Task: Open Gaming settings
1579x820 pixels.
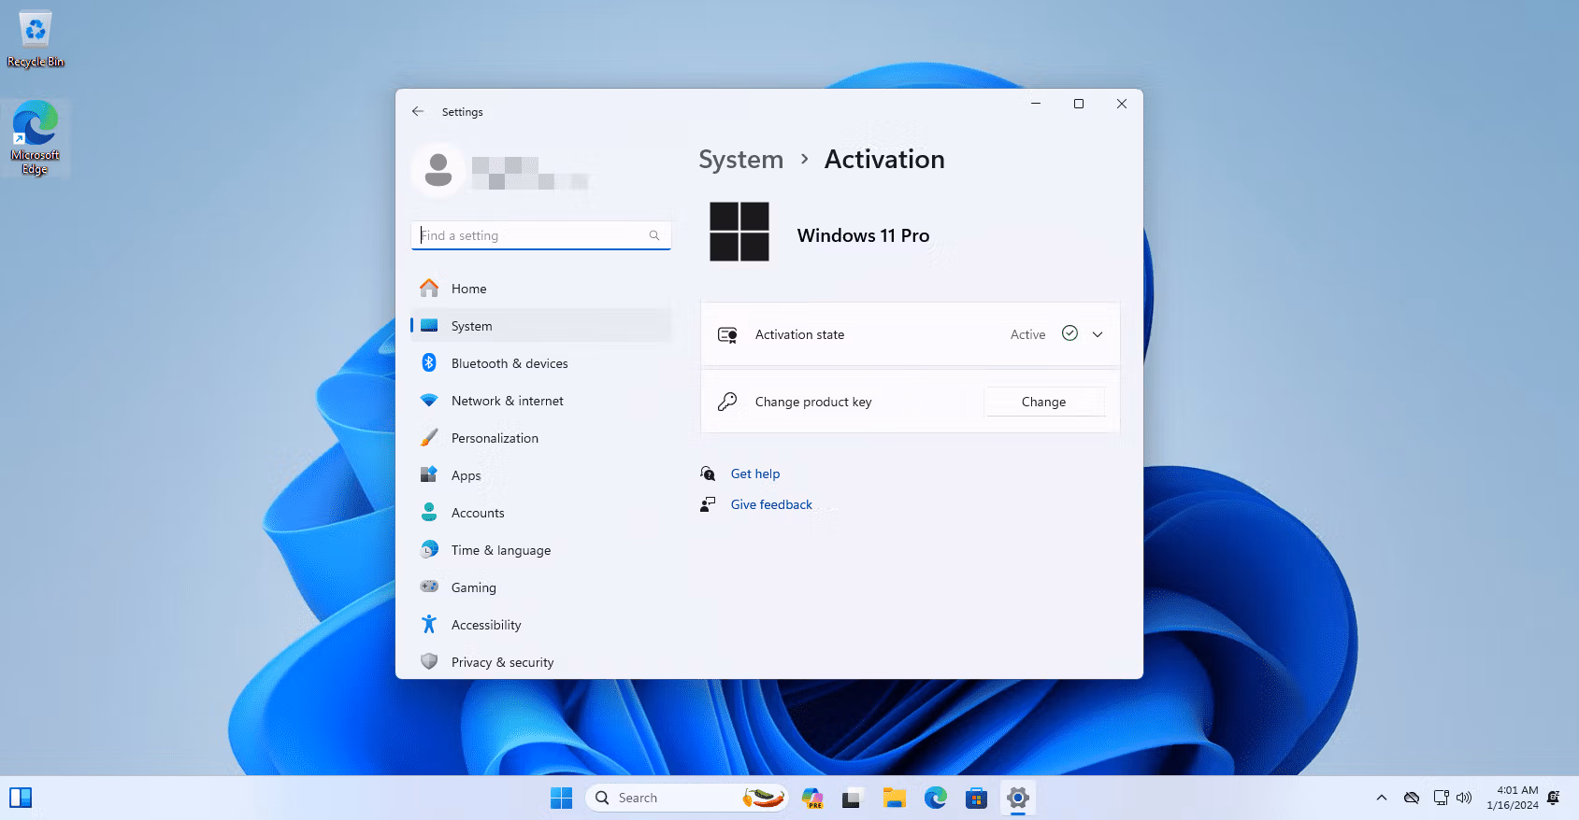Action: click(x=541, y=587)
